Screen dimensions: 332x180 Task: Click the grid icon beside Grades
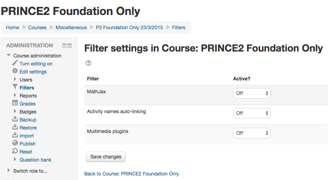pyautogui.click(x=15, y=103)
